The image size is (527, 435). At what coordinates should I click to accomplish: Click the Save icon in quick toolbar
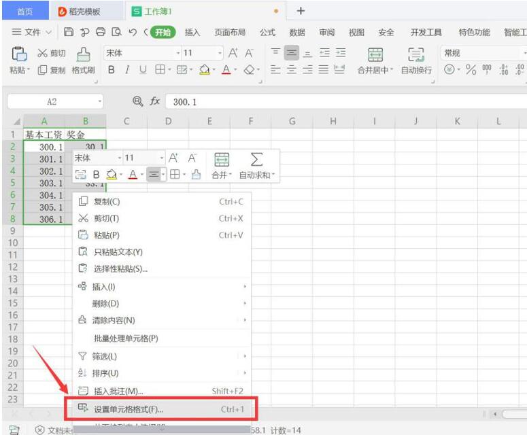click(69, 32)
